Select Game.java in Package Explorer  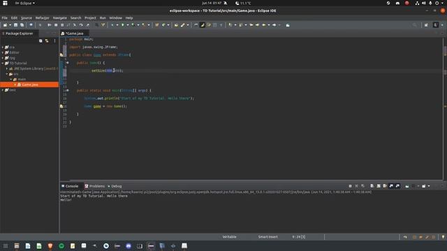(x=29, y=84)
